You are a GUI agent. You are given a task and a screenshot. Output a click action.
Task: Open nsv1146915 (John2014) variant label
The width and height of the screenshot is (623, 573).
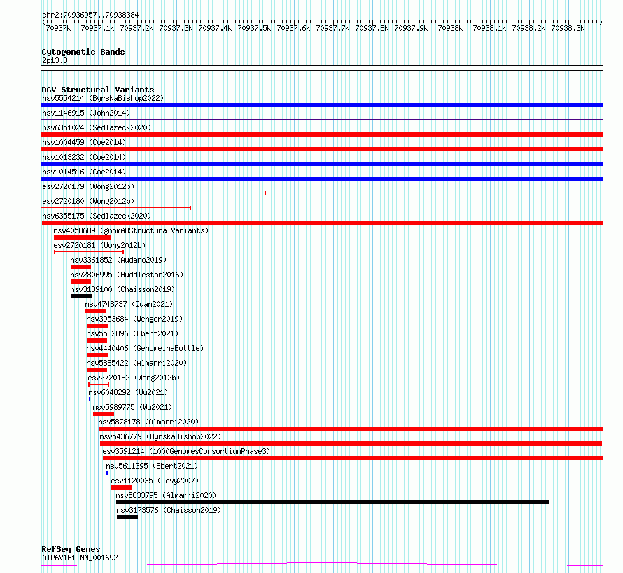[86, 113]
